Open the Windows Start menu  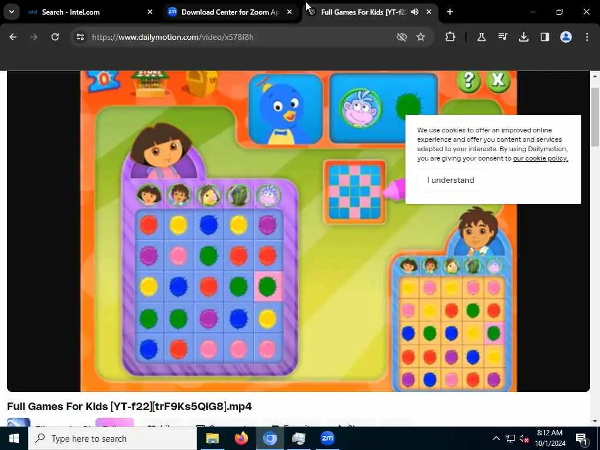point(14,438)
